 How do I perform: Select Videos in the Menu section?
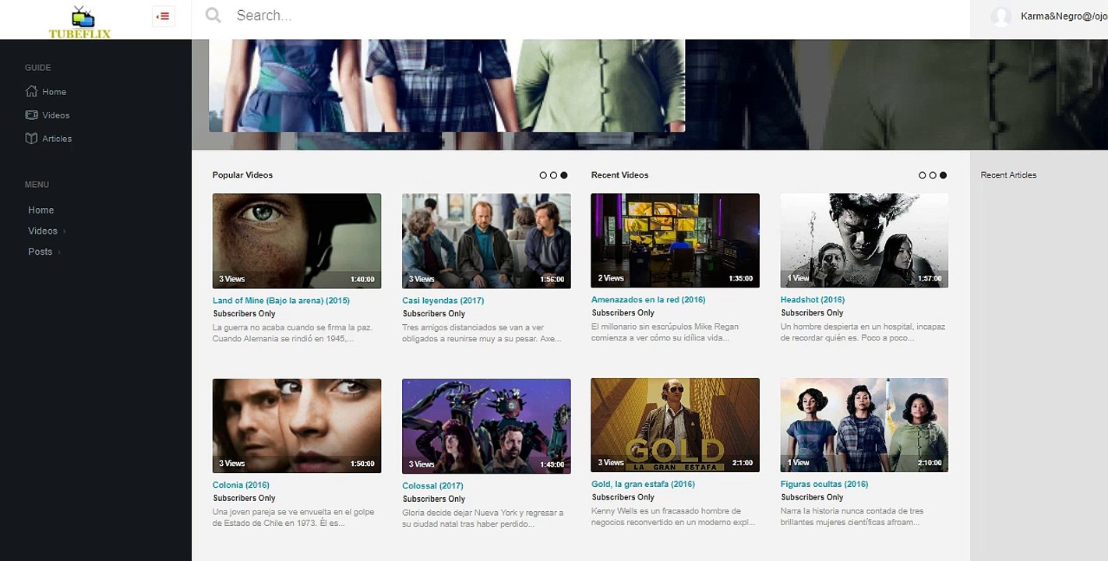(x=43, y=231)
